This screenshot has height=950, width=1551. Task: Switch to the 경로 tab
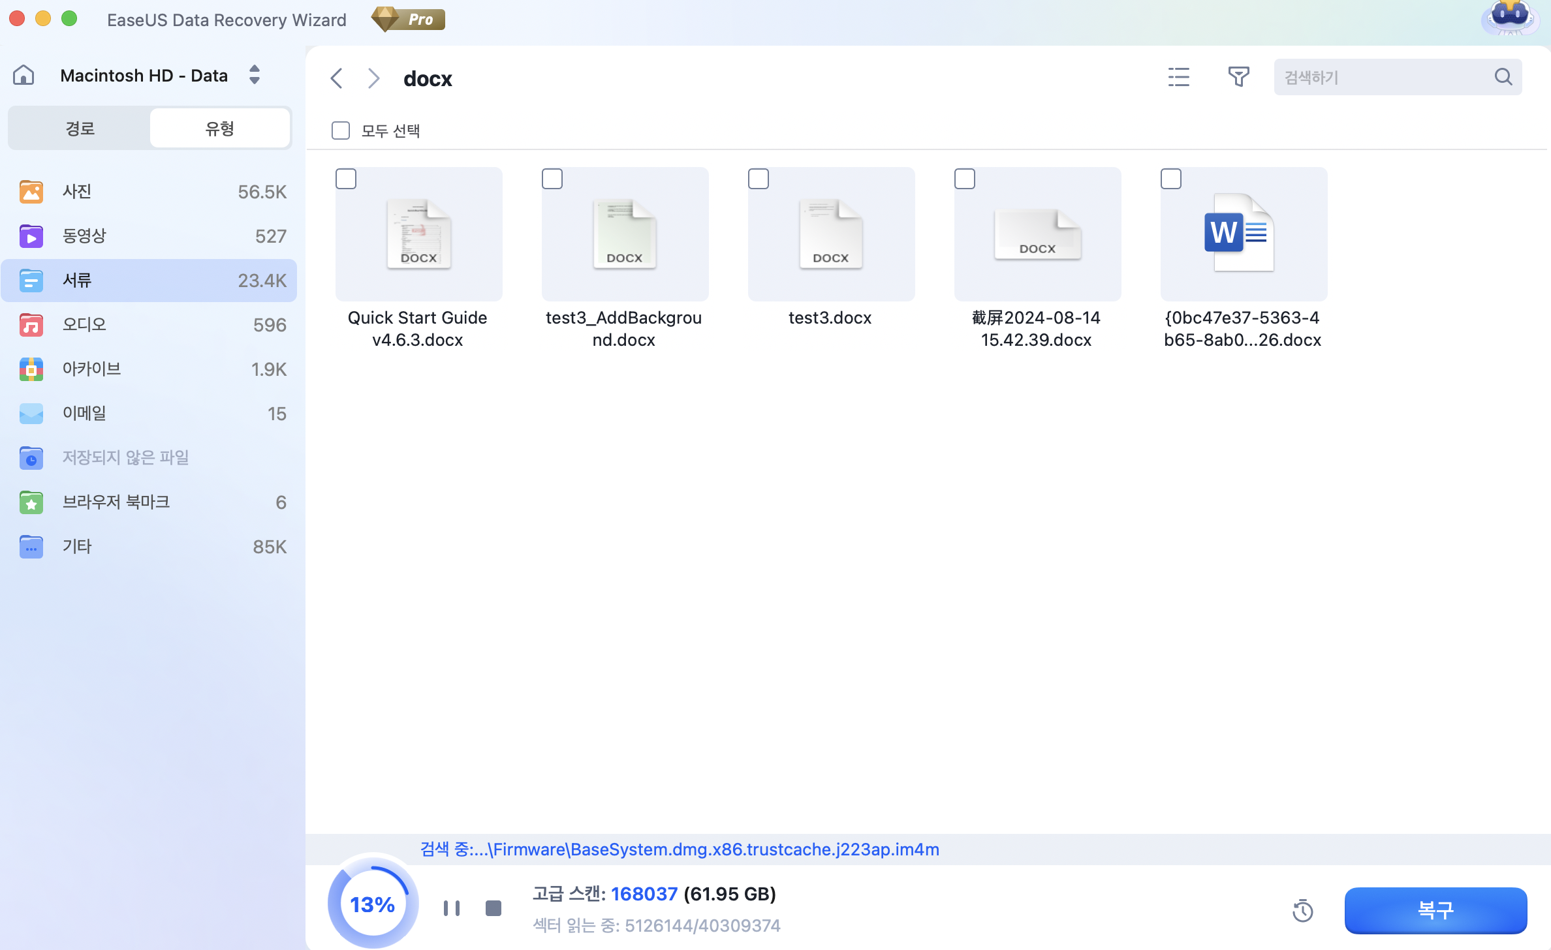80,128
